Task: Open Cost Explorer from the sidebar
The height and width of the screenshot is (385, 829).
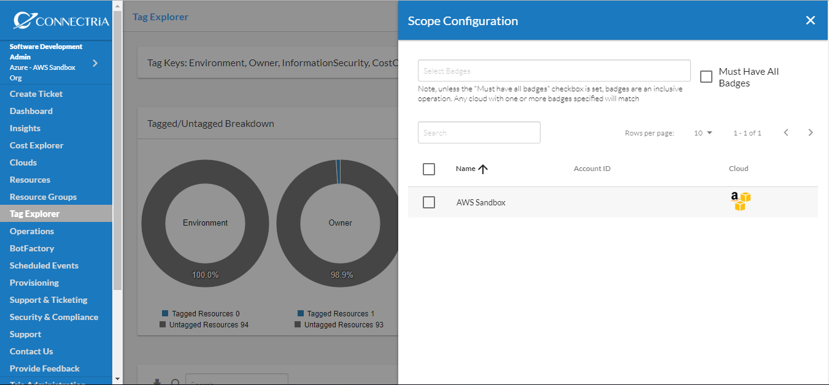Action: point(37,145)
